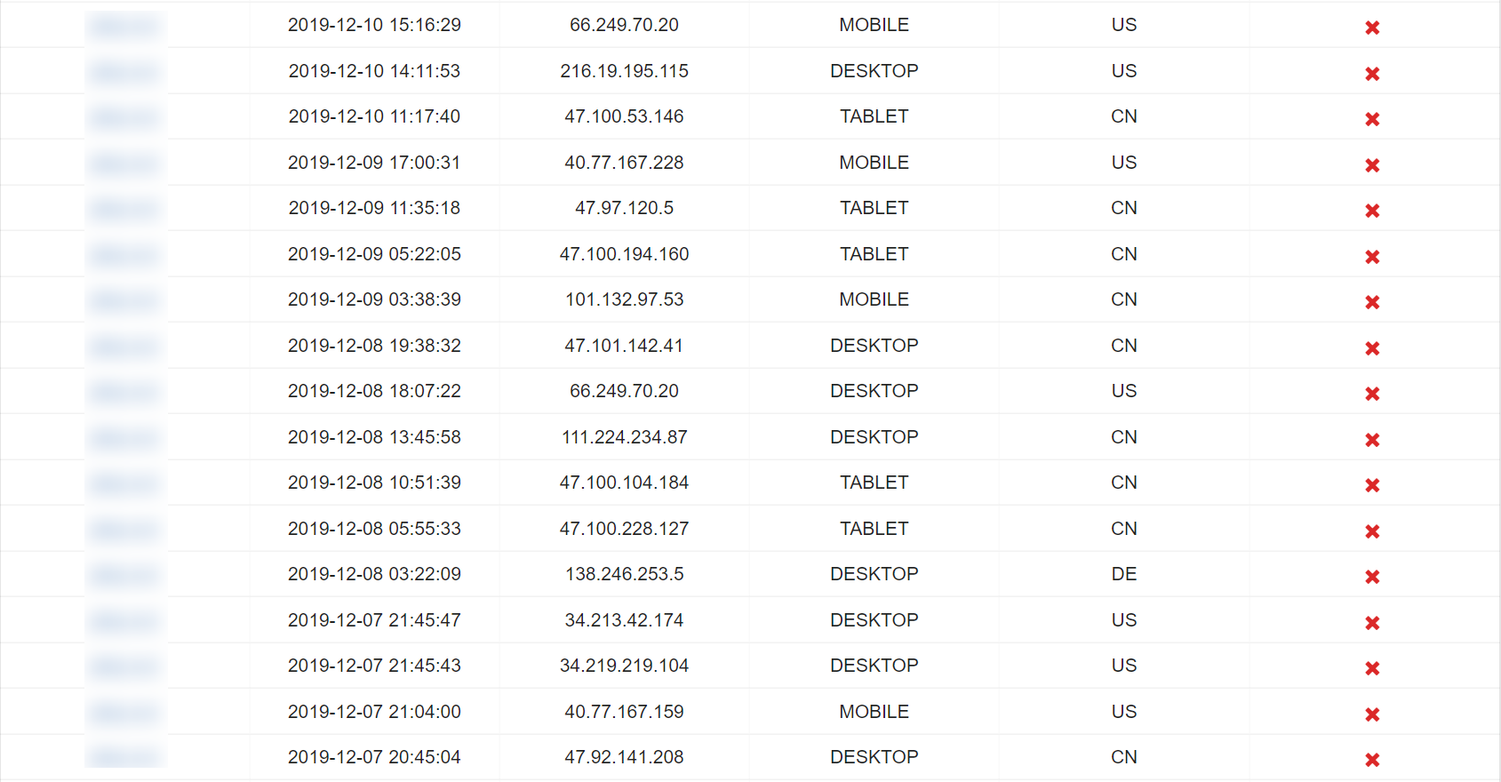Click the red X for IP 216.19.195.115

point(1372,74)
